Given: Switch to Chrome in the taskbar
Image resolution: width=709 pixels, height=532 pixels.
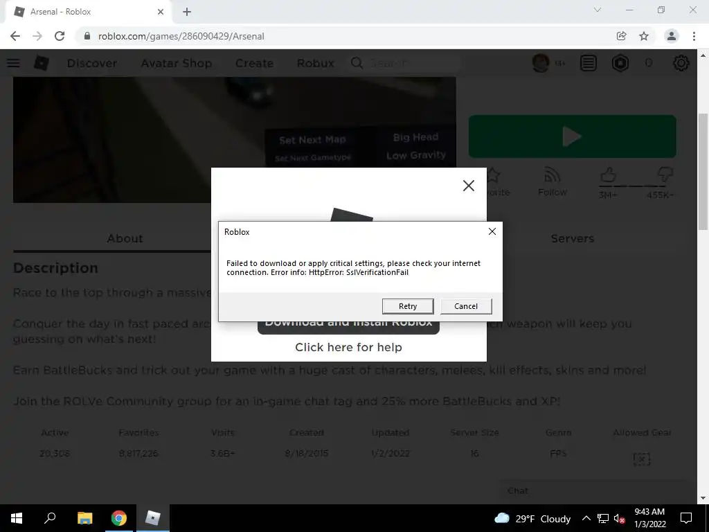Looking at the screenshot, I should click(x=119, y=518).
